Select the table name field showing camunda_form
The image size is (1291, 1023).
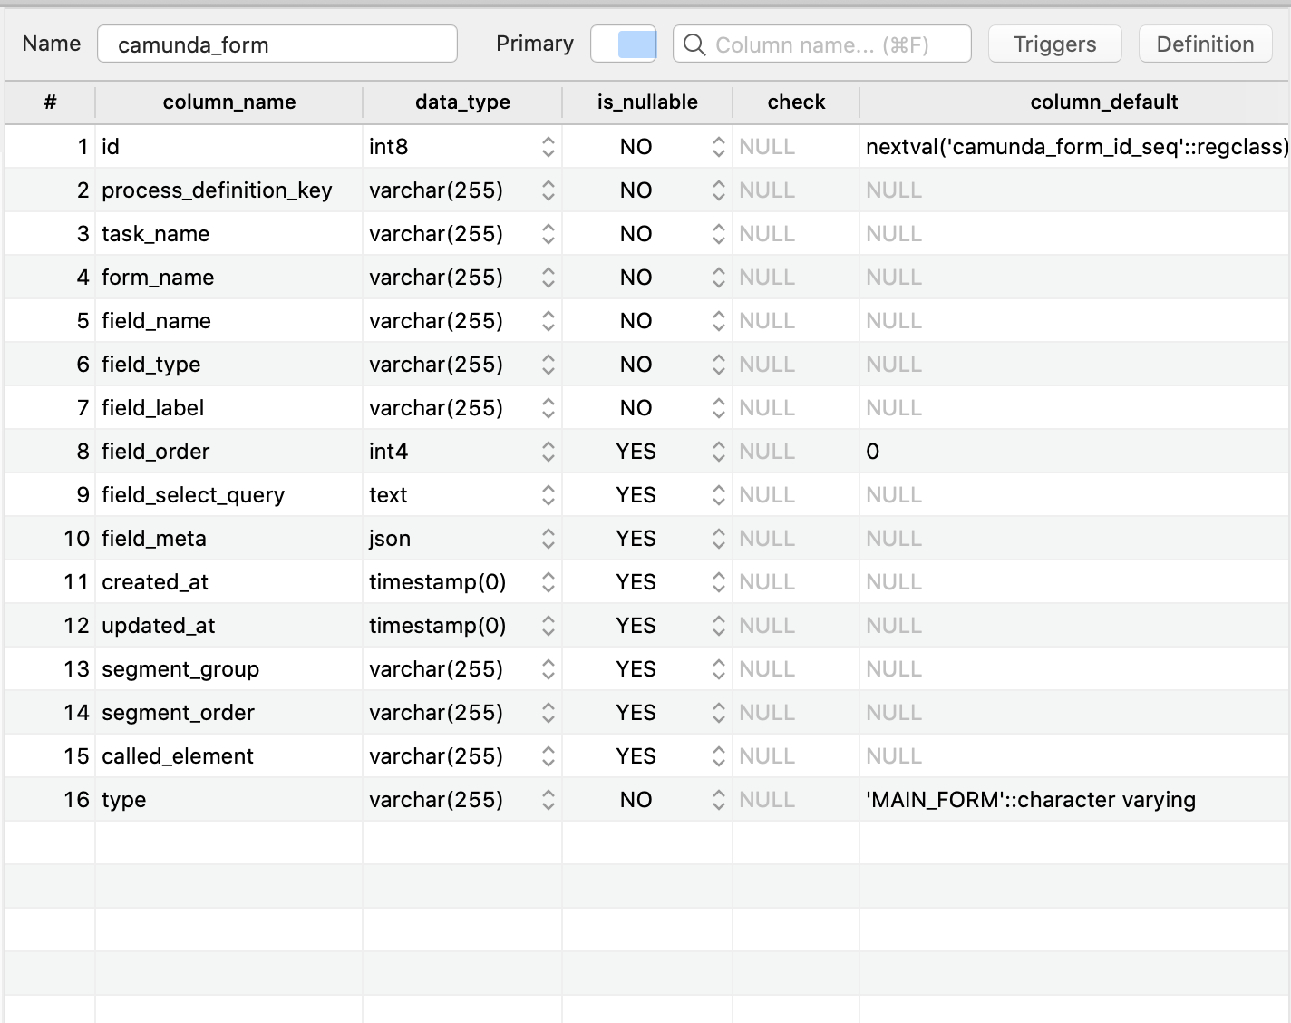(x=277, y=44)
